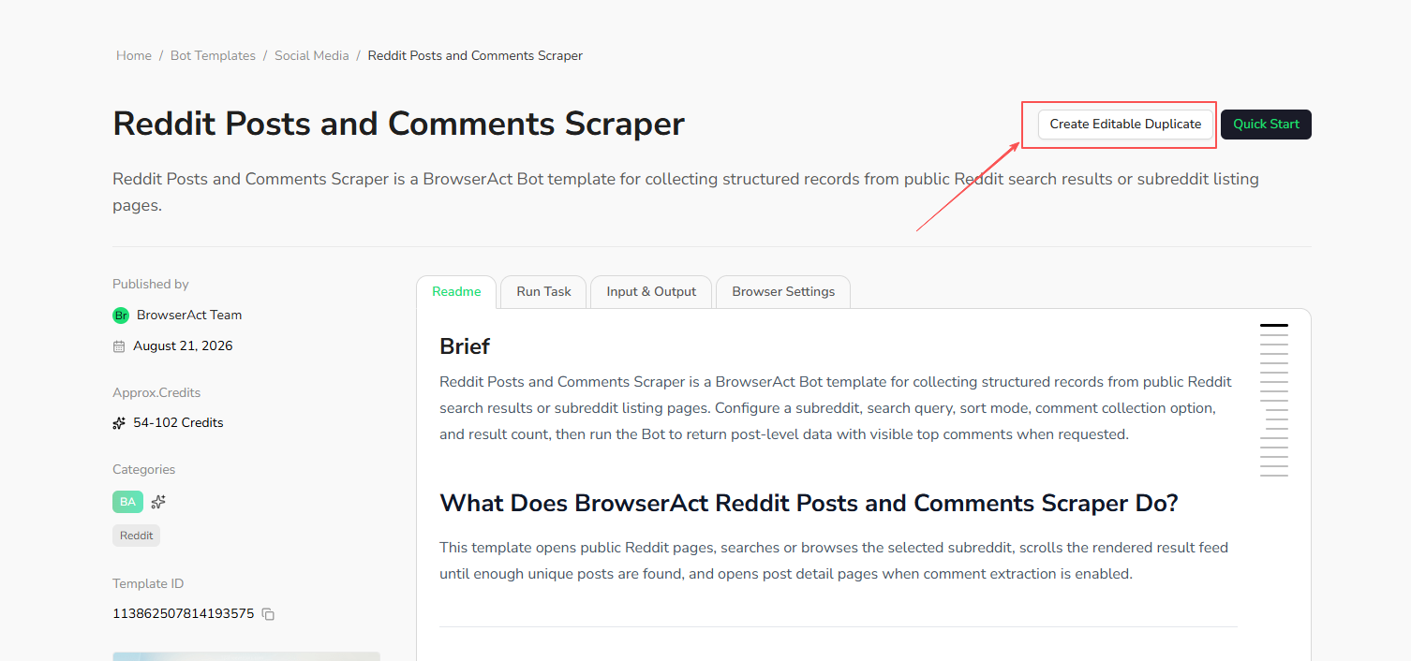Click the BrowserAct Team publisher name

pos(189,316)
